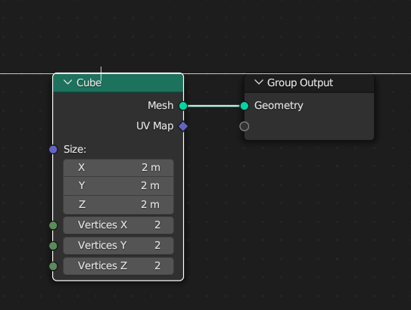Click the UV Map output label

click(x=154, y=126)
